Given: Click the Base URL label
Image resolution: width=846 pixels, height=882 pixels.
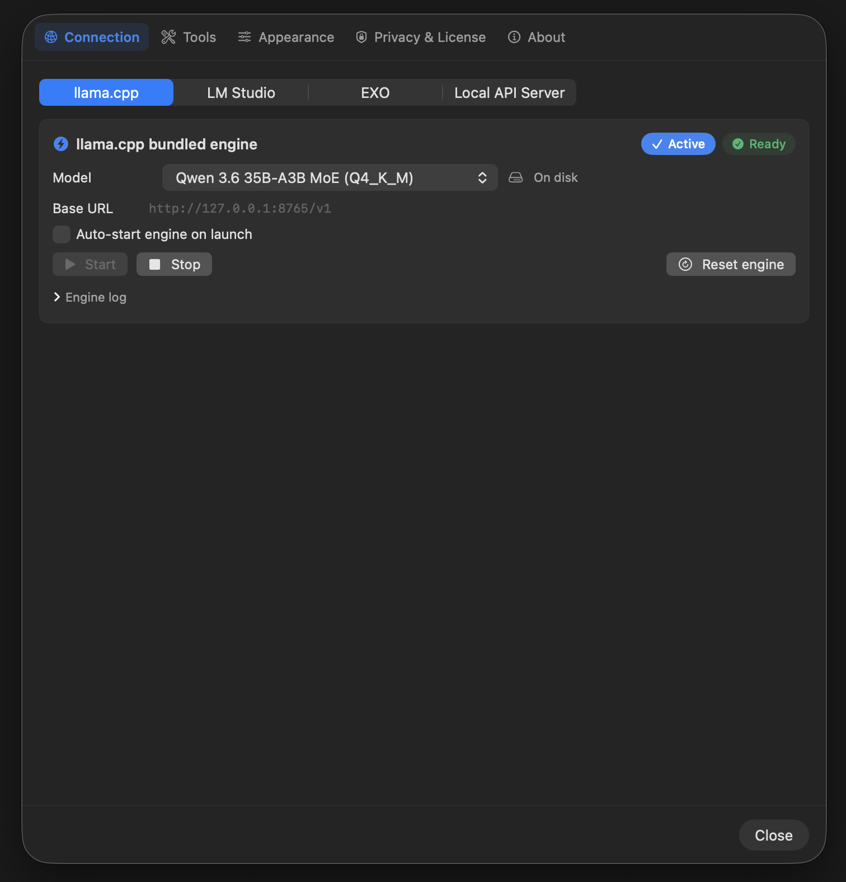Looking at the screenshot, I should tap(83, 208).
